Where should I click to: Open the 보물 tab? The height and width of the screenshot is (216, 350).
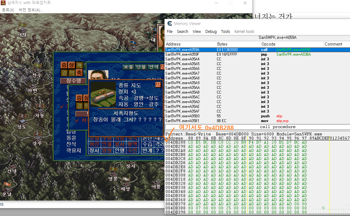coord(129,67)
